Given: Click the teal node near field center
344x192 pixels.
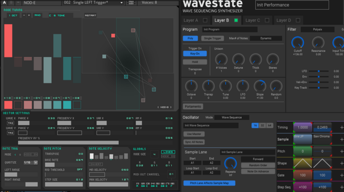Looking at the screenshot, I should pyautogui.click(x=126, y=77).
